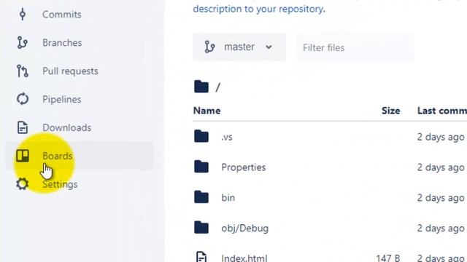Go to Branches in the sidebar

tap(62, 42)
